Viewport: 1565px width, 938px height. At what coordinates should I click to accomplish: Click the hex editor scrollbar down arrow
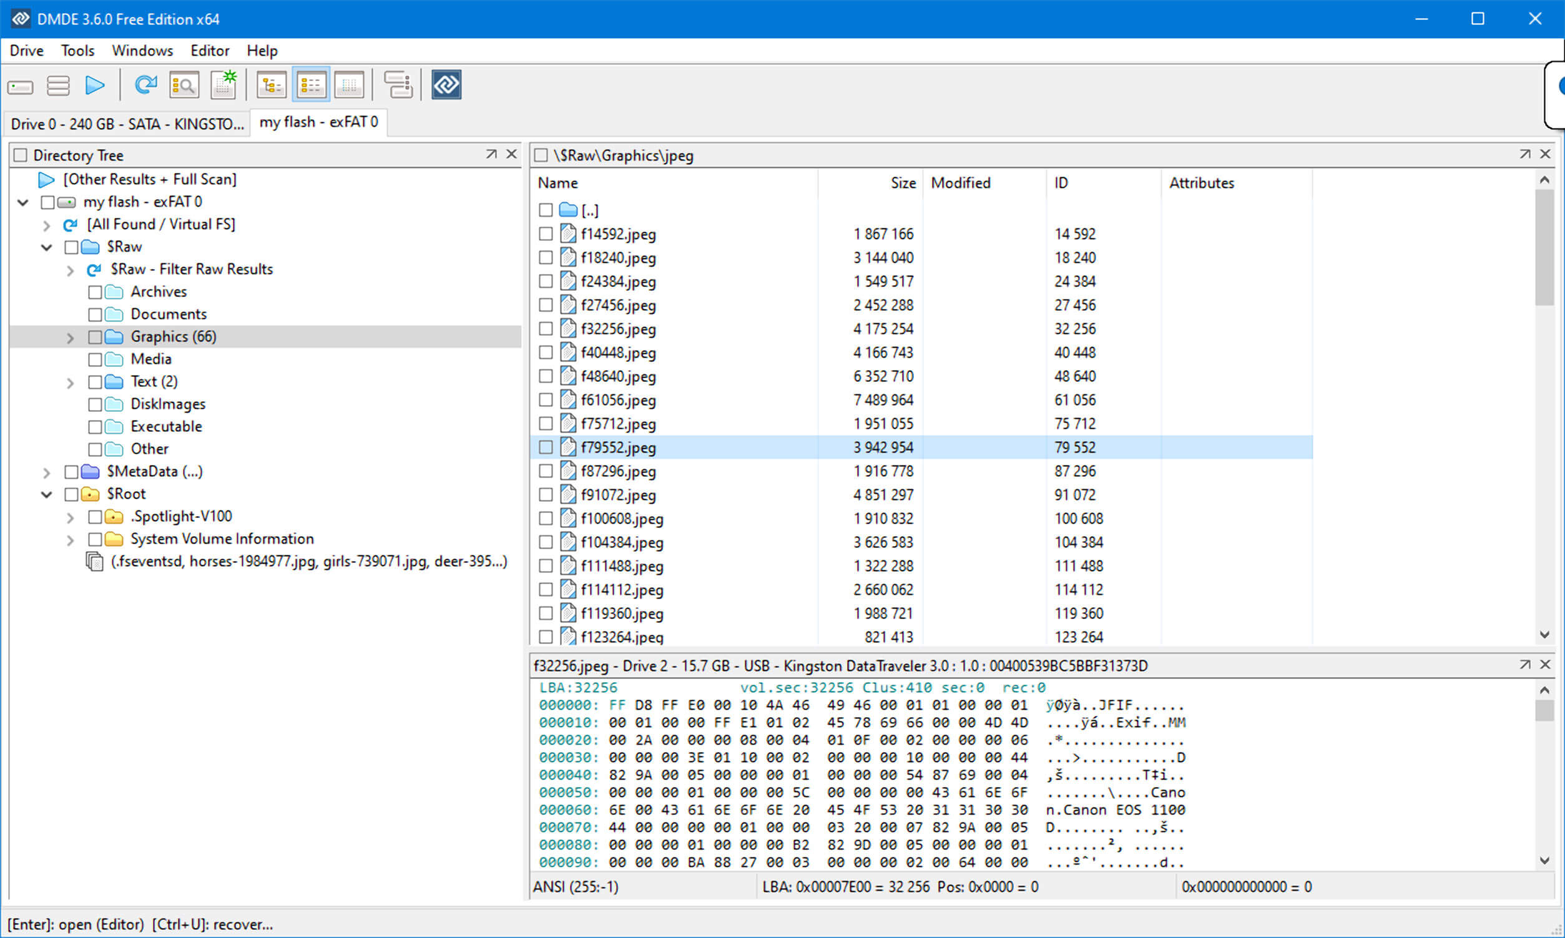click(1544, 860)
